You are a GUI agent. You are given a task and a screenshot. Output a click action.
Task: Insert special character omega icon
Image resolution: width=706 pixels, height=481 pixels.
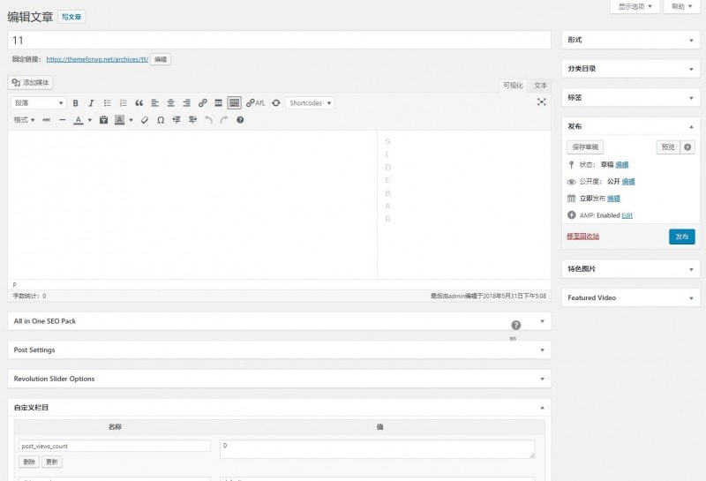161,119
